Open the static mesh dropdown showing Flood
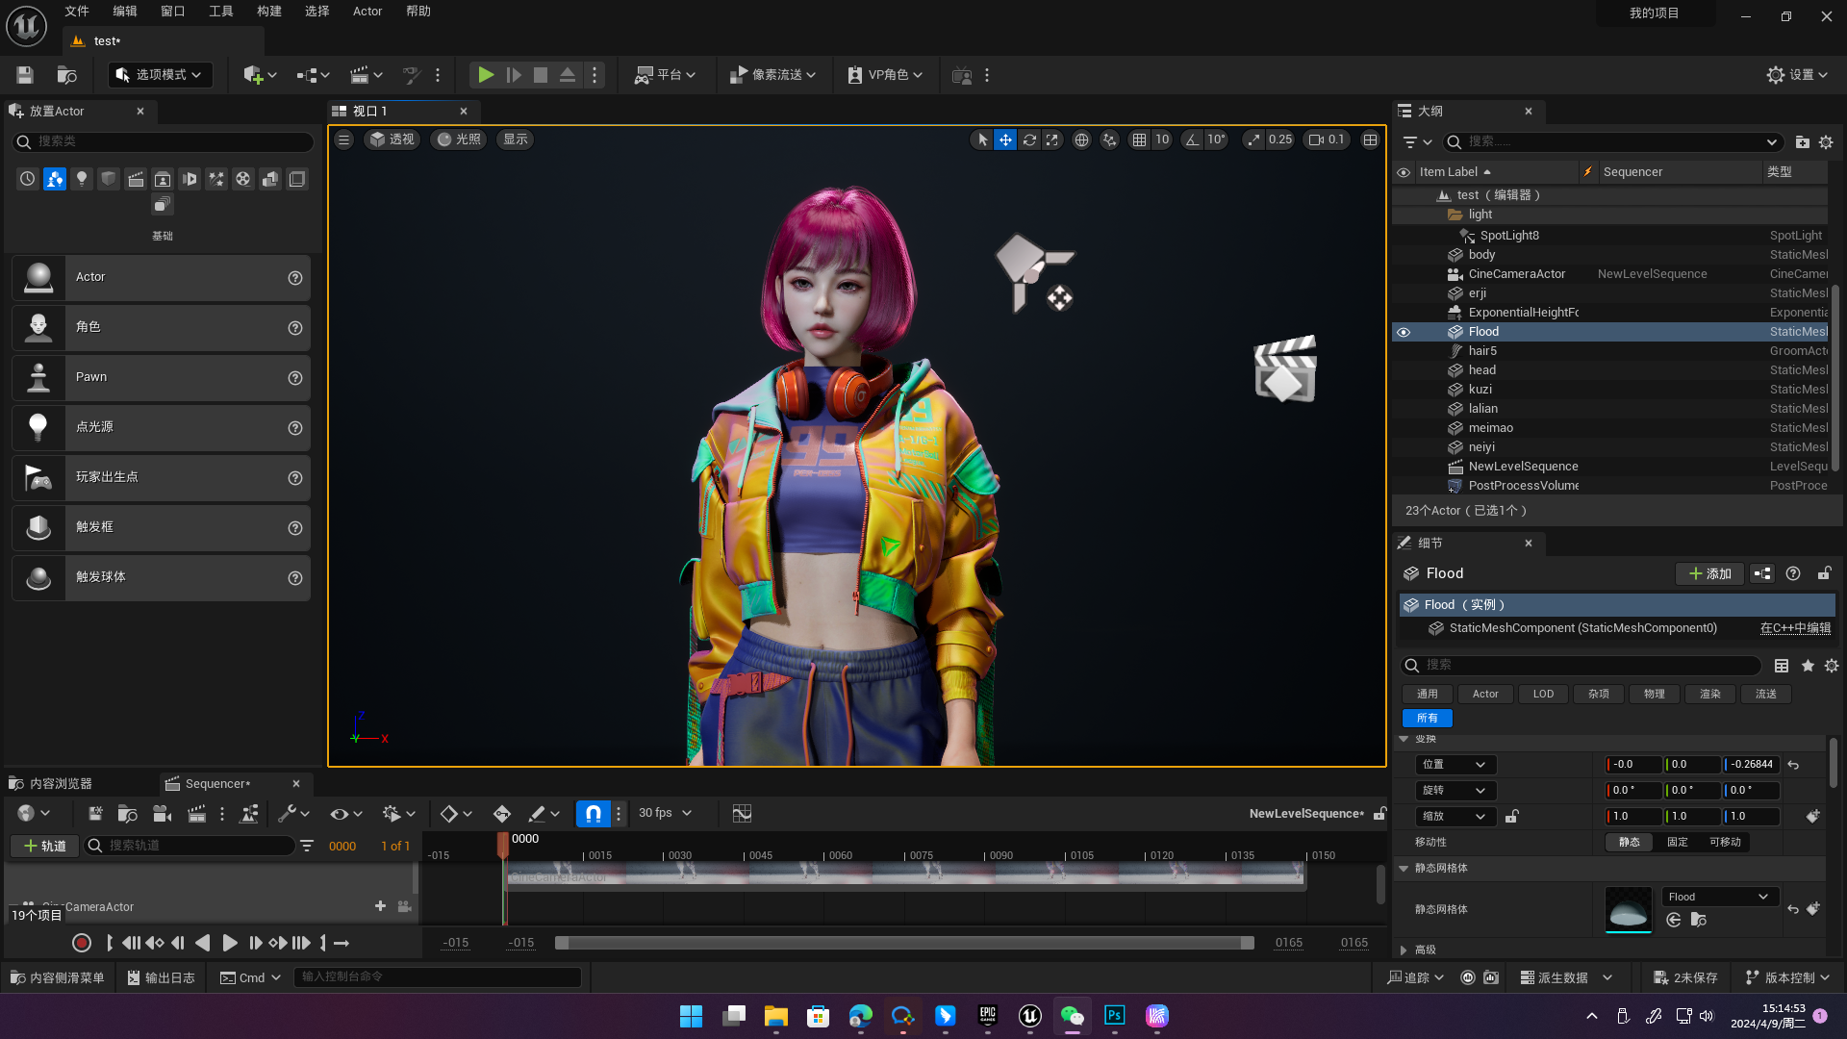Screen dimensions: 1847x1039 (x=1719, y=896)
